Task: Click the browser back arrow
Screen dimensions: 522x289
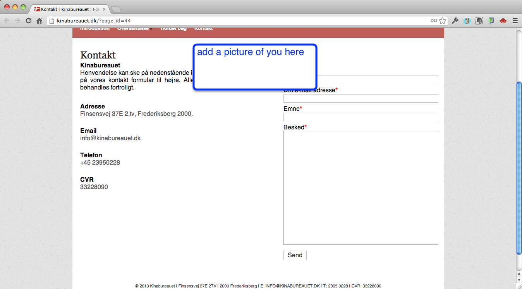Action: pyautogui.click(x=7, y=21)
